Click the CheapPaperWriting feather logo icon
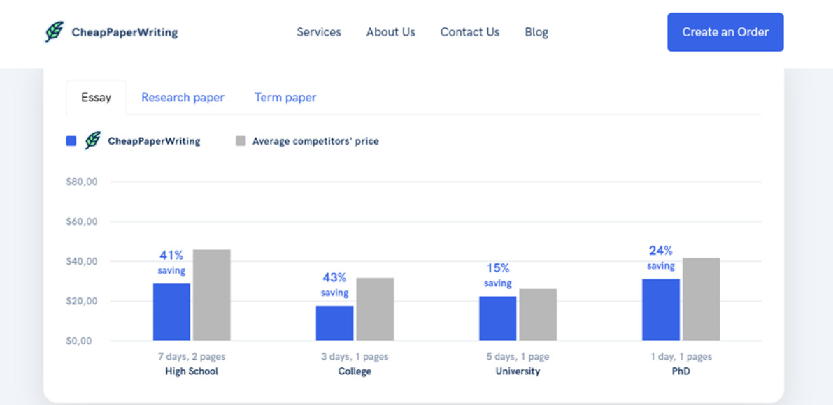 click(x=54, y=32)
